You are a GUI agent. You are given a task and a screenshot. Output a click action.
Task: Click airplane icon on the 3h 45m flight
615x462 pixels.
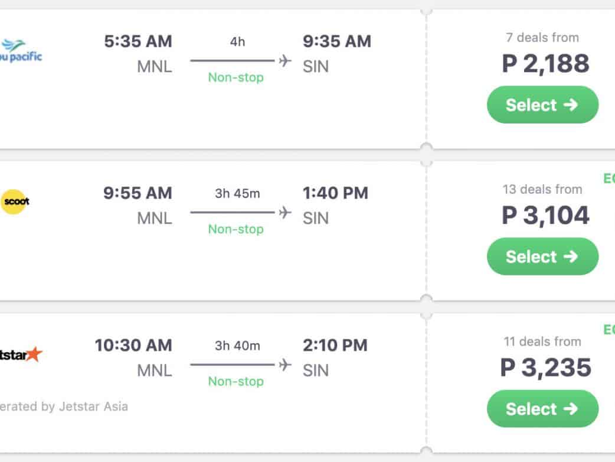point(285,212)
